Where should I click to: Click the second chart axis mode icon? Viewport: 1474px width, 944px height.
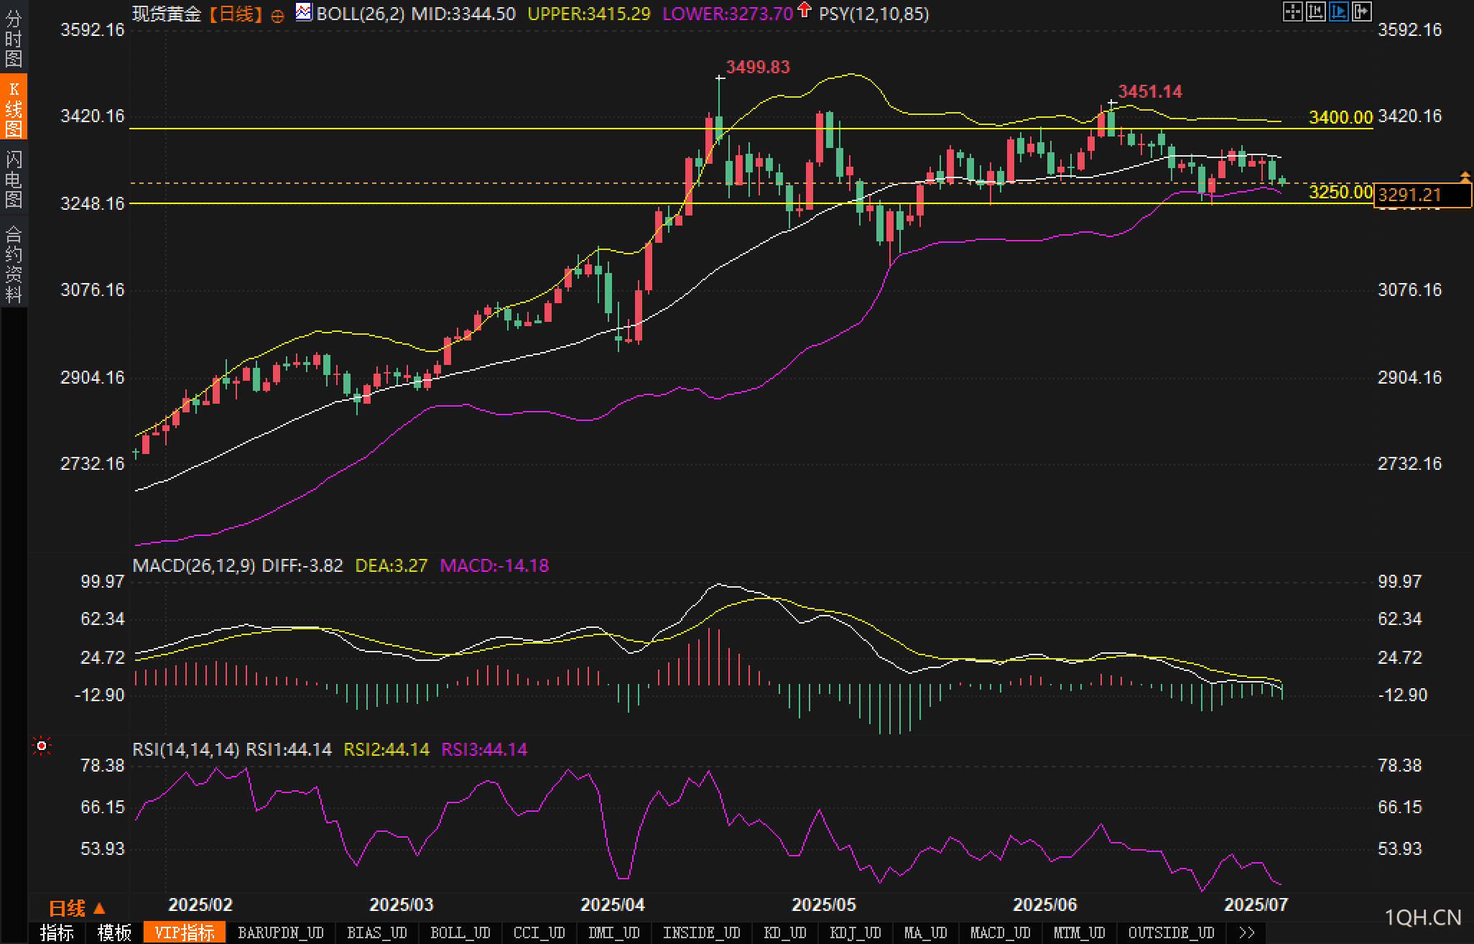click(x=1315, y=12)
